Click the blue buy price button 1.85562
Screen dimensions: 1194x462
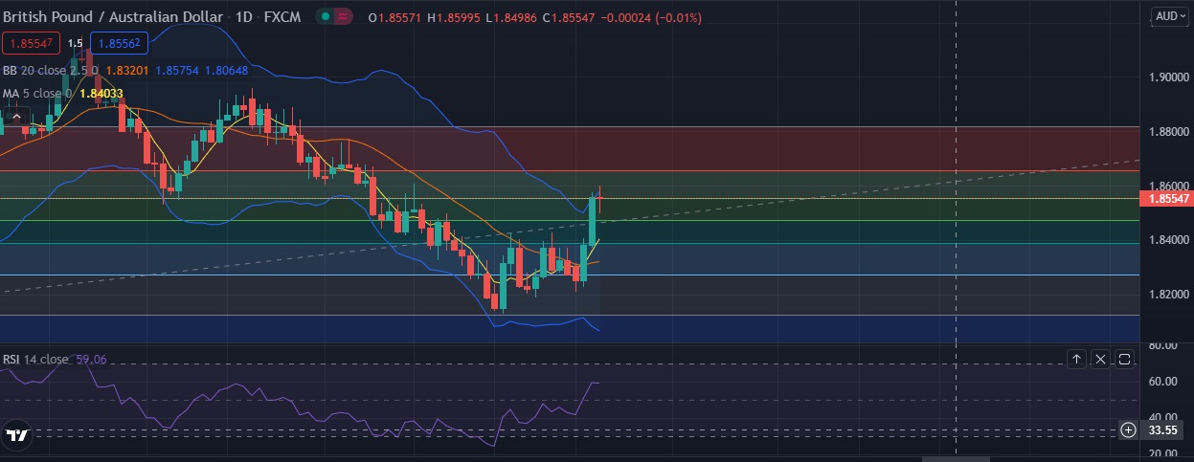coord(119,43)
